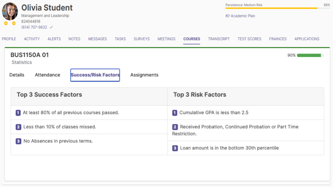The height and width of the screenshot is (187, 333).
Task: Open the Academic Plan link
Action: (x=243, y=16)
